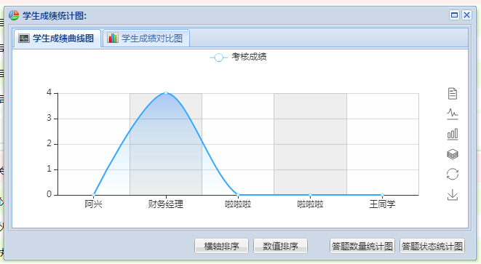Open 答题数量统计图 chart

362,247
